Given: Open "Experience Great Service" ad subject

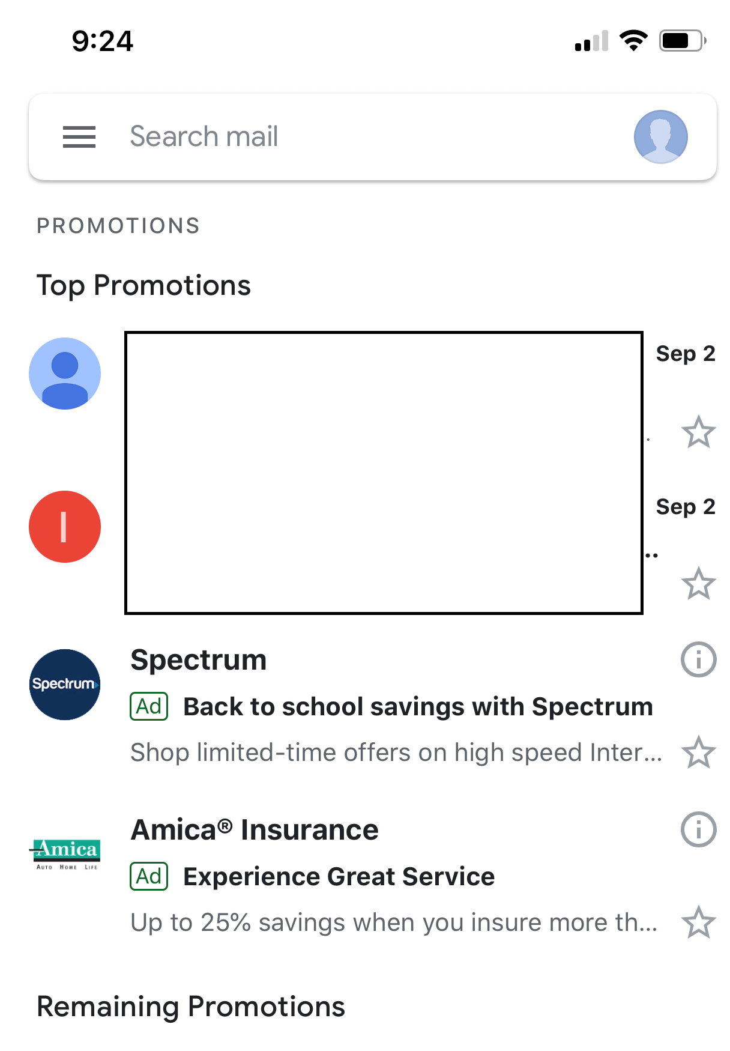Looking at the screenshot, I should click(x=339, y=877).
